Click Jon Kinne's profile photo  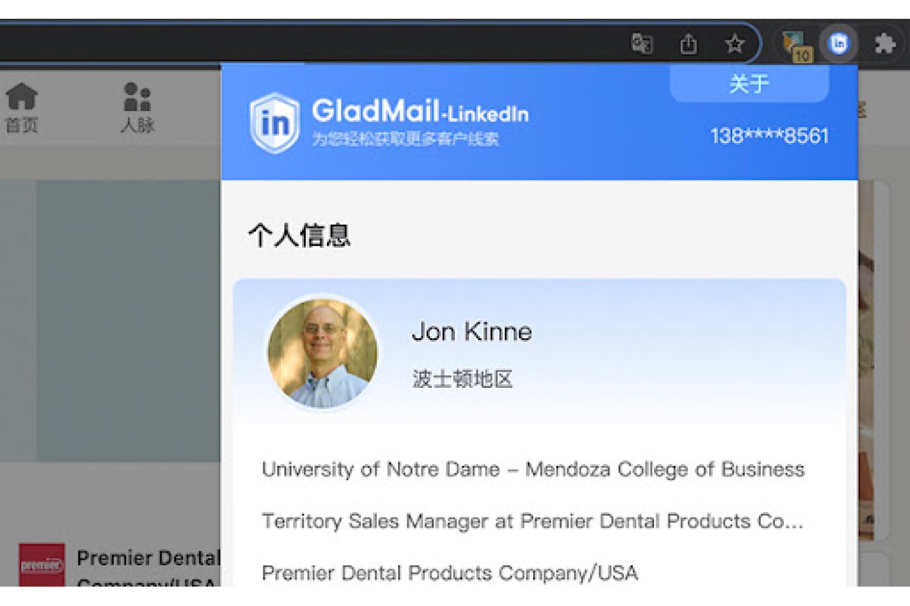(322, 353)
